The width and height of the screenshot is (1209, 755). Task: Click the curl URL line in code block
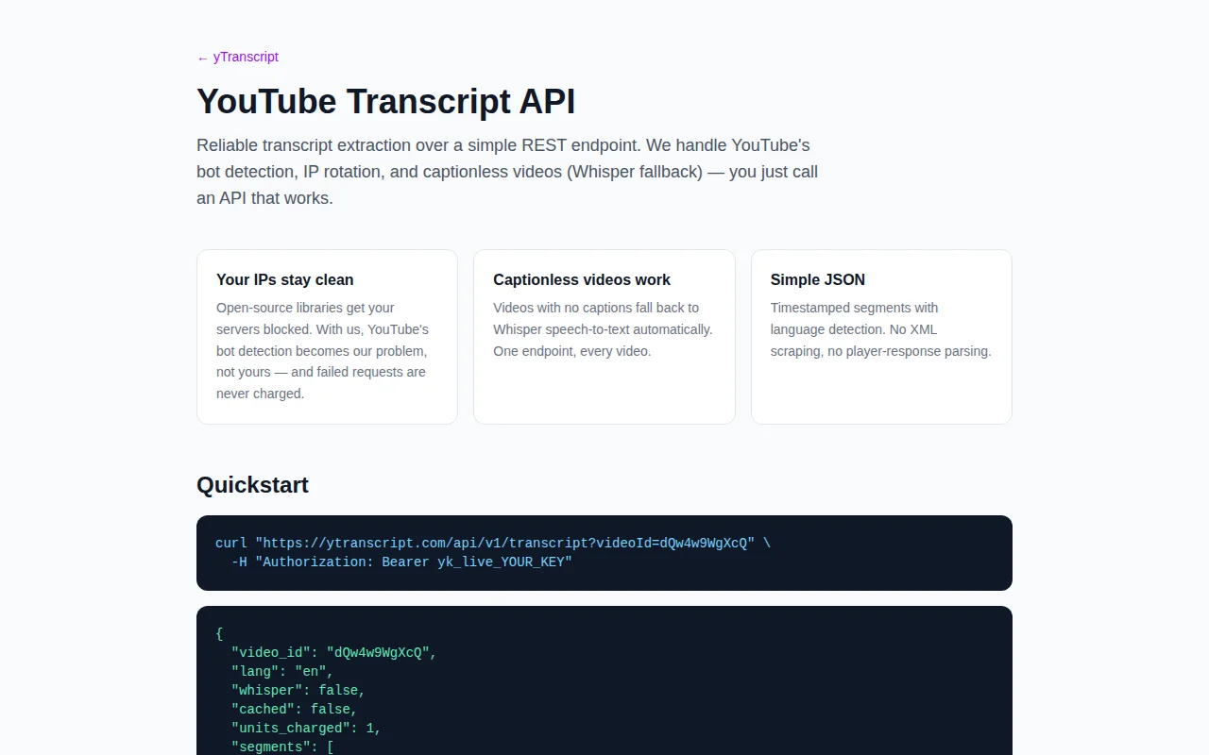coord(493,543)
